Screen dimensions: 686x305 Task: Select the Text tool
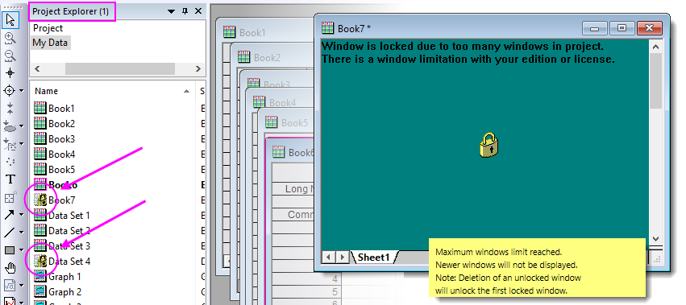click(x=10, y=179)
